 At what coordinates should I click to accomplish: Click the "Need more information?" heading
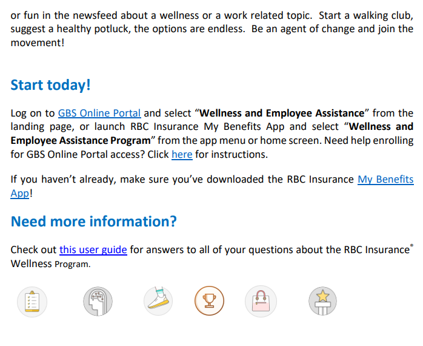93,221
